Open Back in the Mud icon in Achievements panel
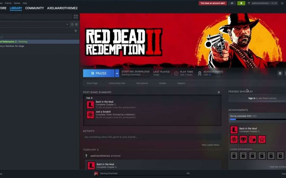Viewport: 286px width, 178px height. (x=234, y=130)
